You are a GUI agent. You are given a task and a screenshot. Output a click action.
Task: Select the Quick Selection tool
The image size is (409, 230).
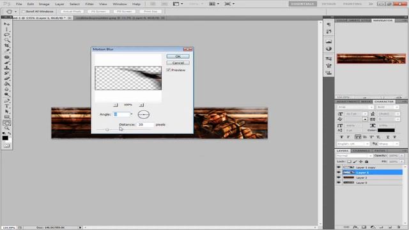pos(6,40)
